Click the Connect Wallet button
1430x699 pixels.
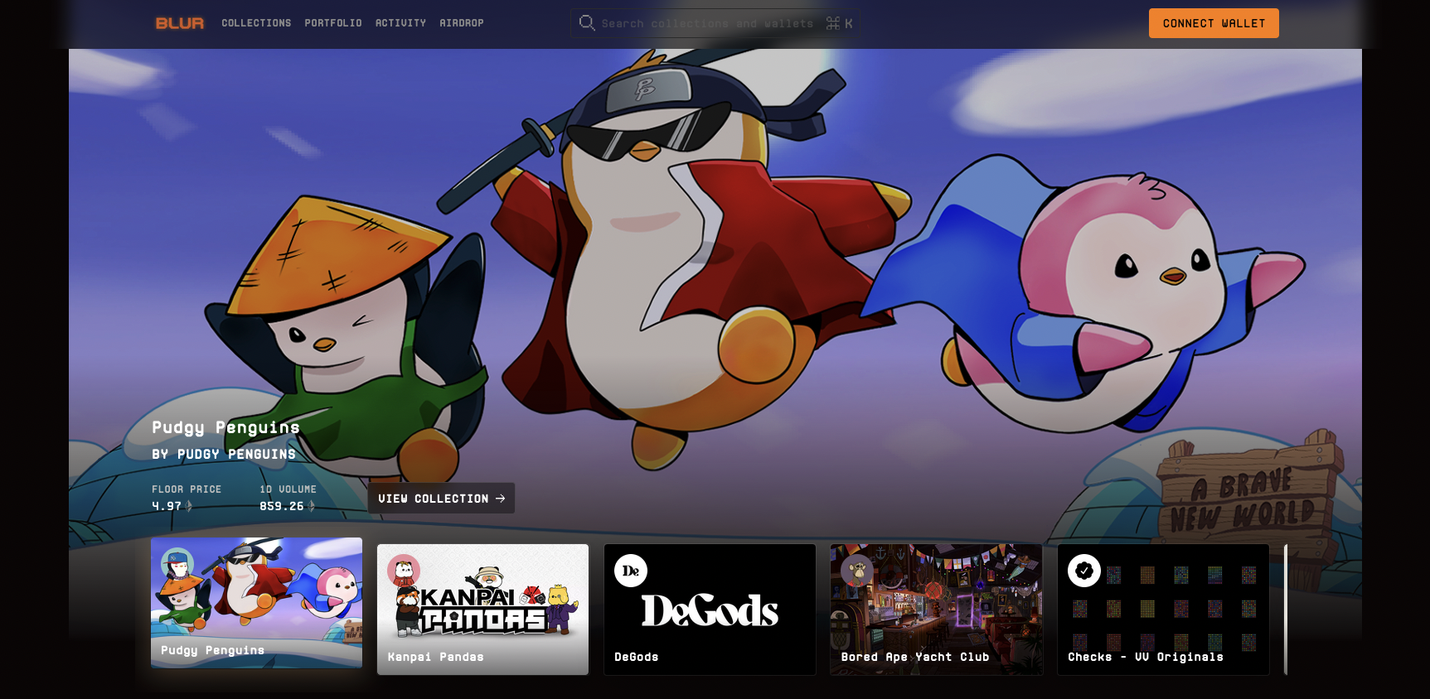pos(1214,23)
